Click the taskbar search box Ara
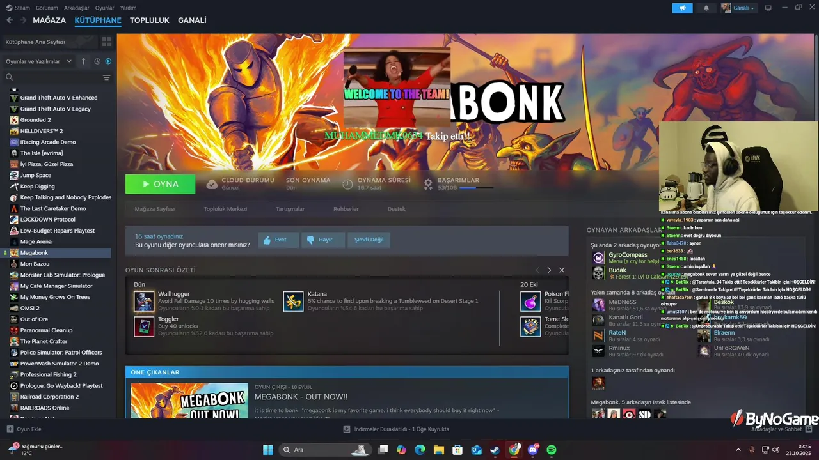The image size is (819, 460). [324, 450]
